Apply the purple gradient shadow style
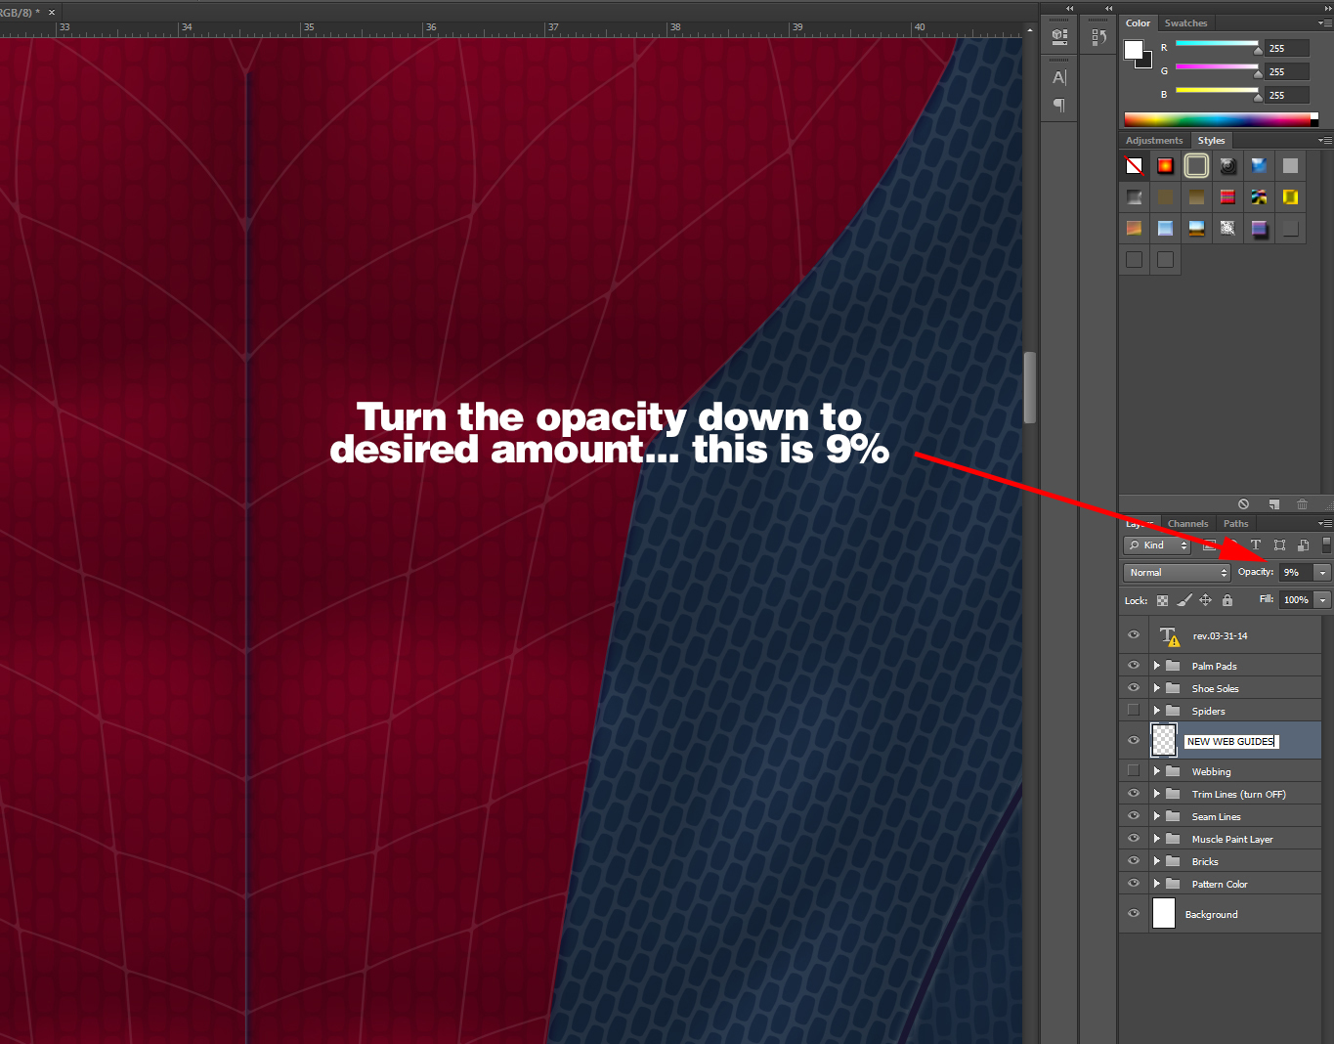 pyautogui.click(x=1259, y=229)
